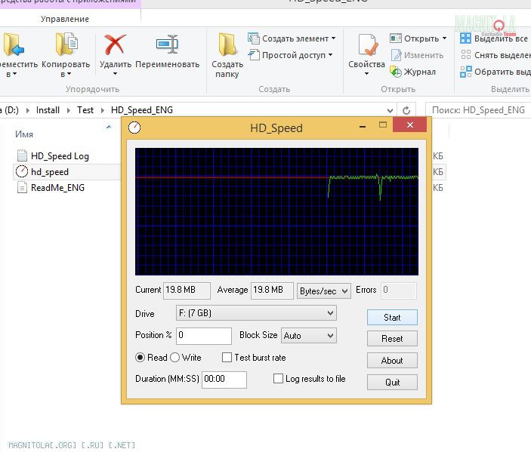Click the About button
The image size is (531, 452).
tap(392, 360)
